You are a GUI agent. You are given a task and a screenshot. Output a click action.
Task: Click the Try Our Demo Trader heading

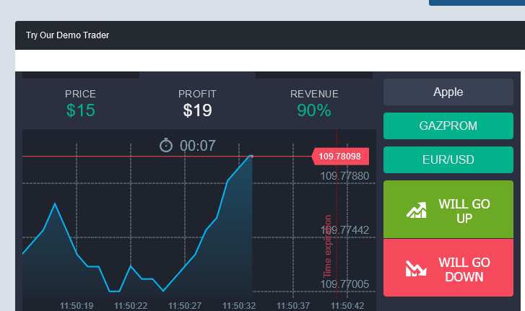68,35
